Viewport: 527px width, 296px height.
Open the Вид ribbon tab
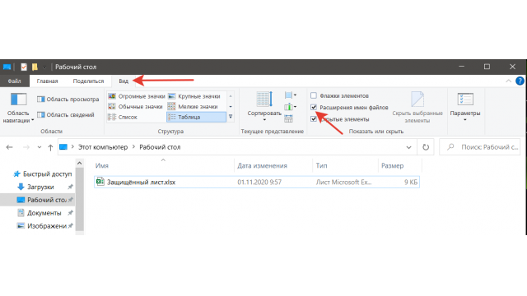[124, 81]
